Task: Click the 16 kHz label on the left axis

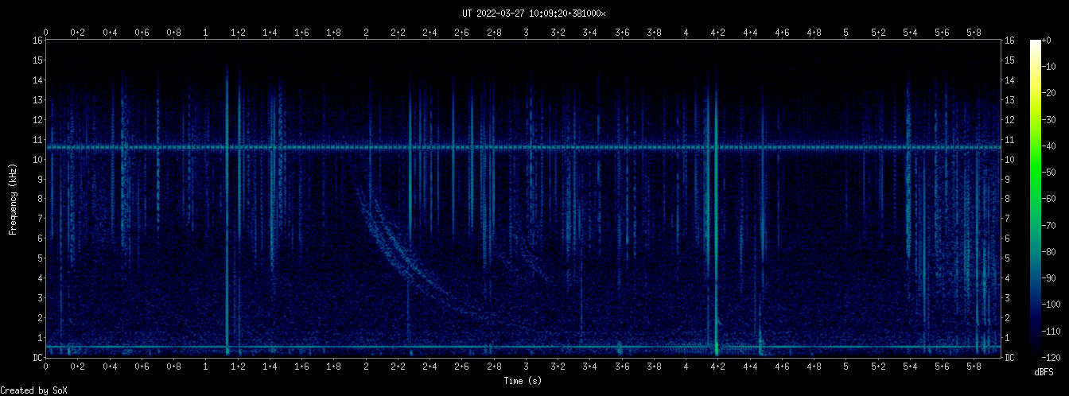Action: pos(37,41)
